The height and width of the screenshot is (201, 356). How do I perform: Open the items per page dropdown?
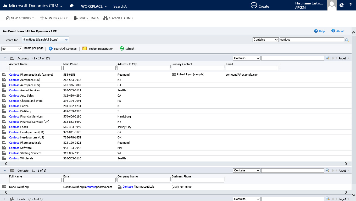pos(12,49)
